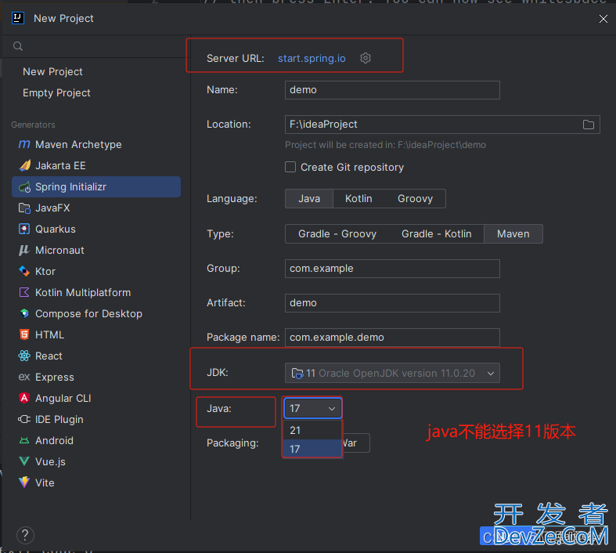Choose Compose for Desktop generator label
616x553 pixels.
(88, 313)
